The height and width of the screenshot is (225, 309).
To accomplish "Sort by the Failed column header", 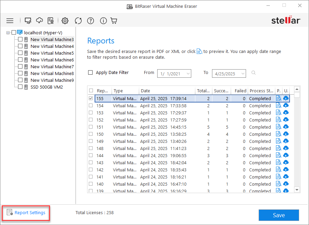I will pos(240,91).
